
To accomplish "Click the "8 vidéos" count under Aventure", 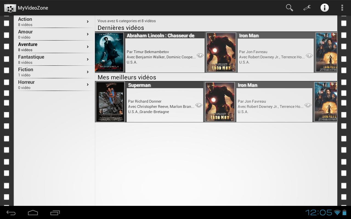I will (x=25, y=50).
